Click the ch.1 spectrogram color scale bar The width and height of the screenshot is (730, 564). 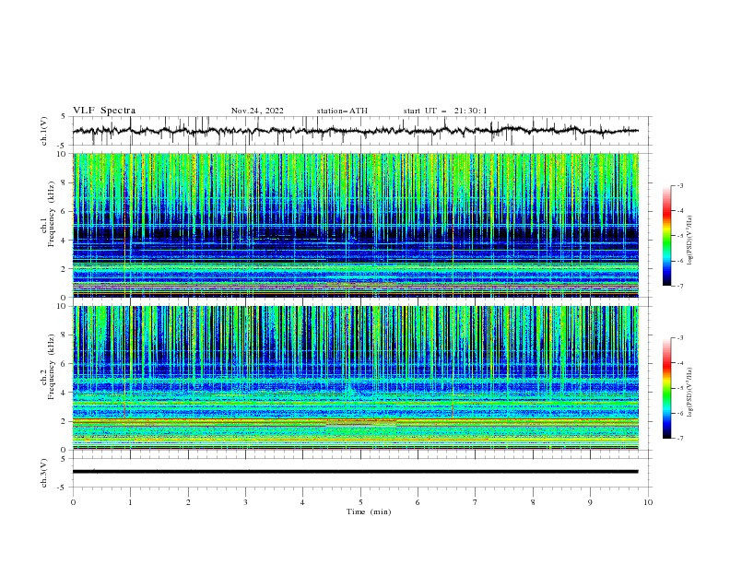(666, 236)
